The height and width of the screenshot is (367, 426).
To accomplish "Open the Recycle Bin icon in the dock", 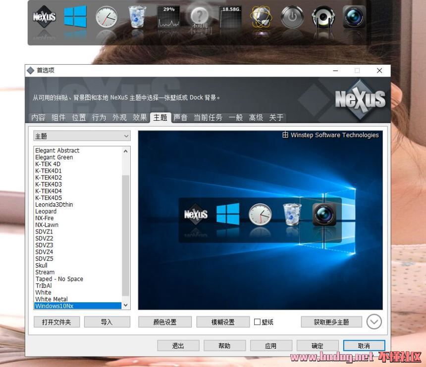I will [137, 17].
